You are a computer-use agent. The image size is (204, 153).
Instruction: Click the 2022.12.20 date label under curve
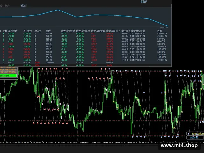tap(164, 28)
